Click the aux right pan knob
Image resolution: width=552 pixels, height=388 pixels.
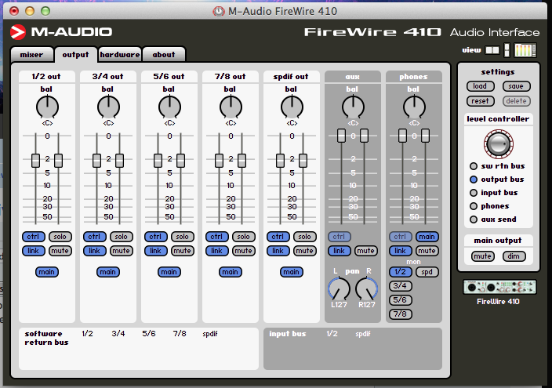point(367,291)
